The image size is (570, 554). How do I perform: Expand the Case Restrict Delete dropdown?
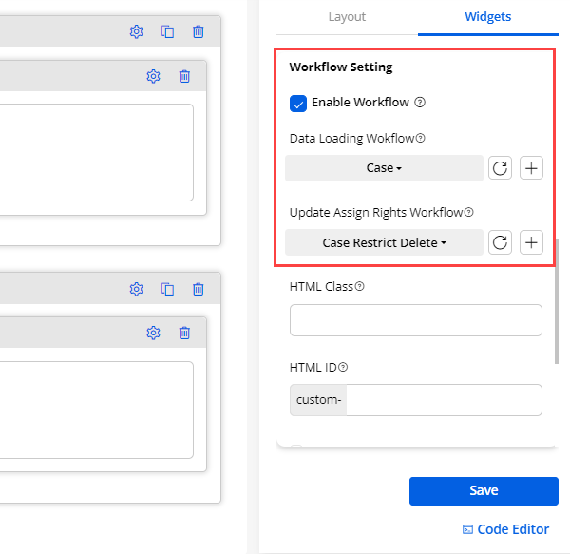[384, 242]
